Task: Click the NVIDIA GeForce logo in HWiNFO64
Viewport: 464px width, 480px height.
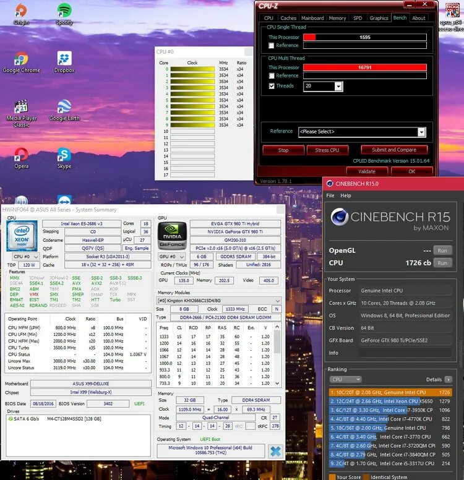Action: click(172, 236)
